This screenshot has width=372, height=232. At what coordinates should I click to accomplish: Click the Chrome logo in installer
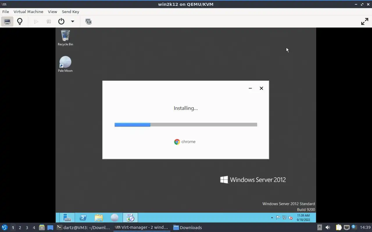click(x=177, y=142)
